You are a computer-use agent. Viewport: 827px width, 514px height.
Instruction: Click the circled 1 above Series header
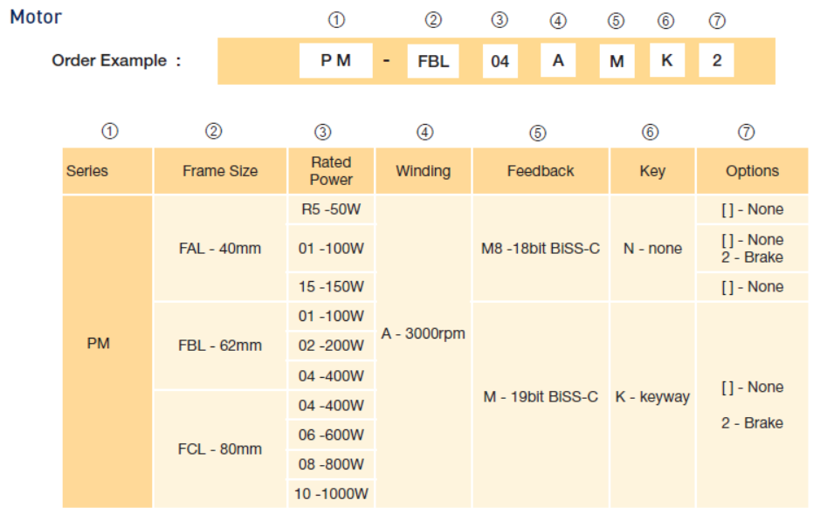pos(110,132)
